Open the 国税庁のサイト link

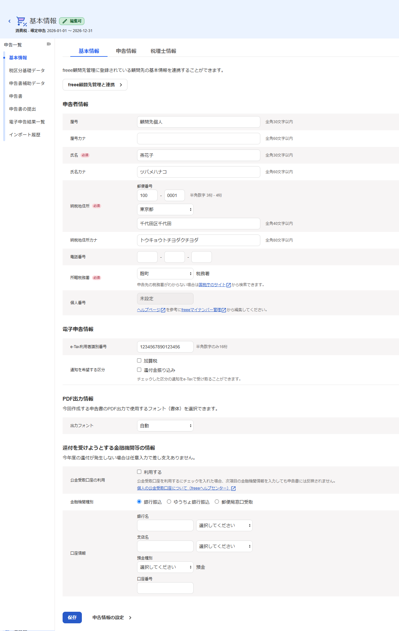click(212, 285)
